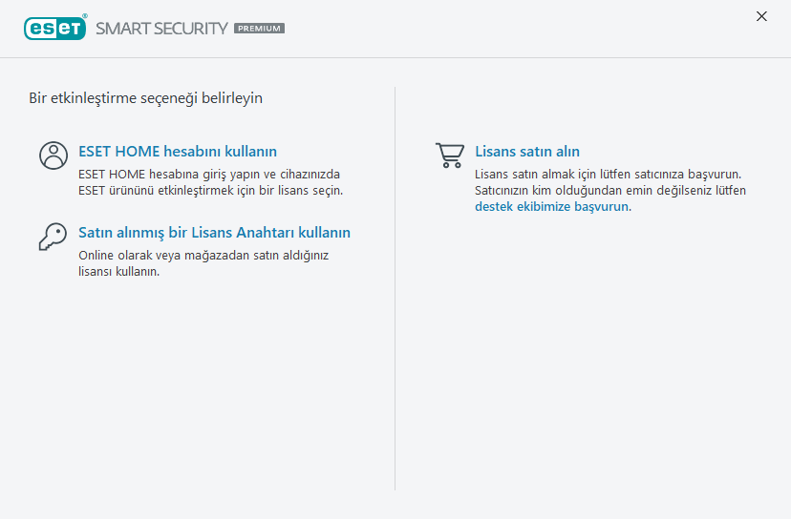Click the text 'Satıcınızın kim olduğundan emin değilseniz lütfen'
The height and width of the screenshot is (519, 791).
(609, 190)
